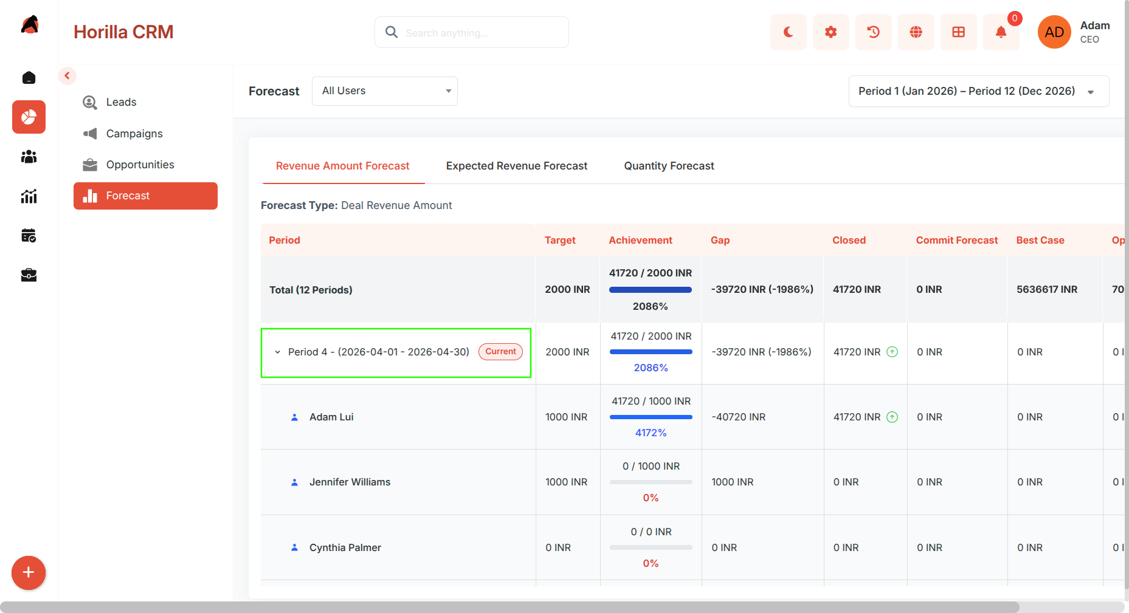Click Adam Lui user row name
This screenshot has height=613, width=1129.
click(x=331, y=417)
